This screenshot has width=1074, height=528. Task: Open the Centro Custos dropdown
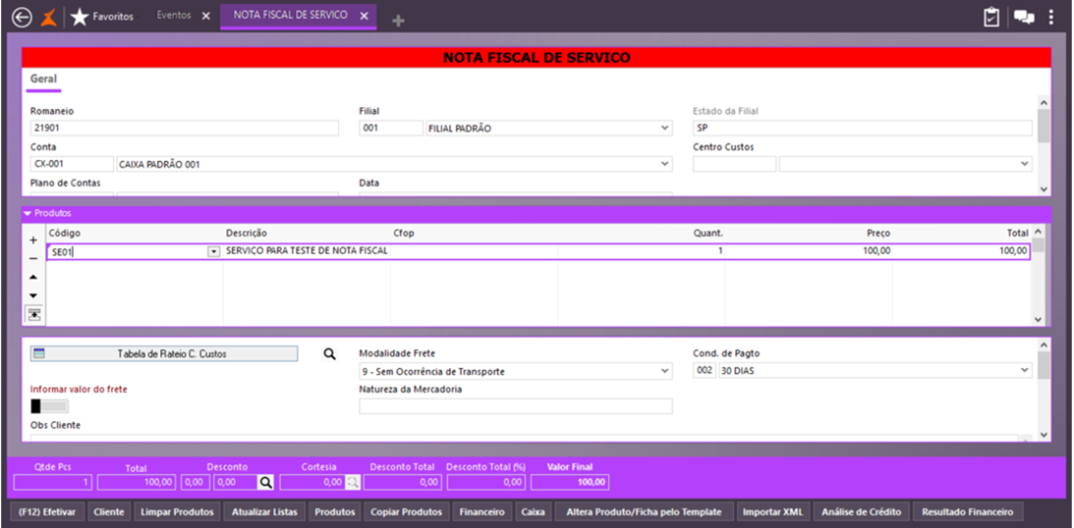pyautogui.click(x=1025, y=164)
